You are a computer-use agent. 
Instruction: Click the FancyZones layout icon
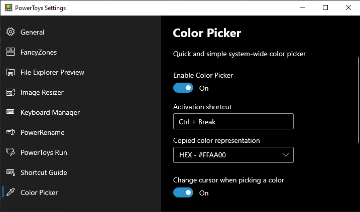pyautogui.click(x=11, y=52)
